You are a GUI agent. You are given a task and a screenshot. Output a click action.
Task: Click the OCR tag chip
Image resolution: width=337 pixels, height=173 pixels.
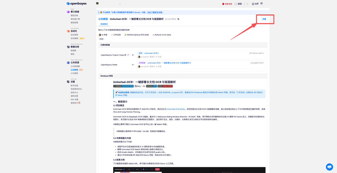click(x=101, y=39)
